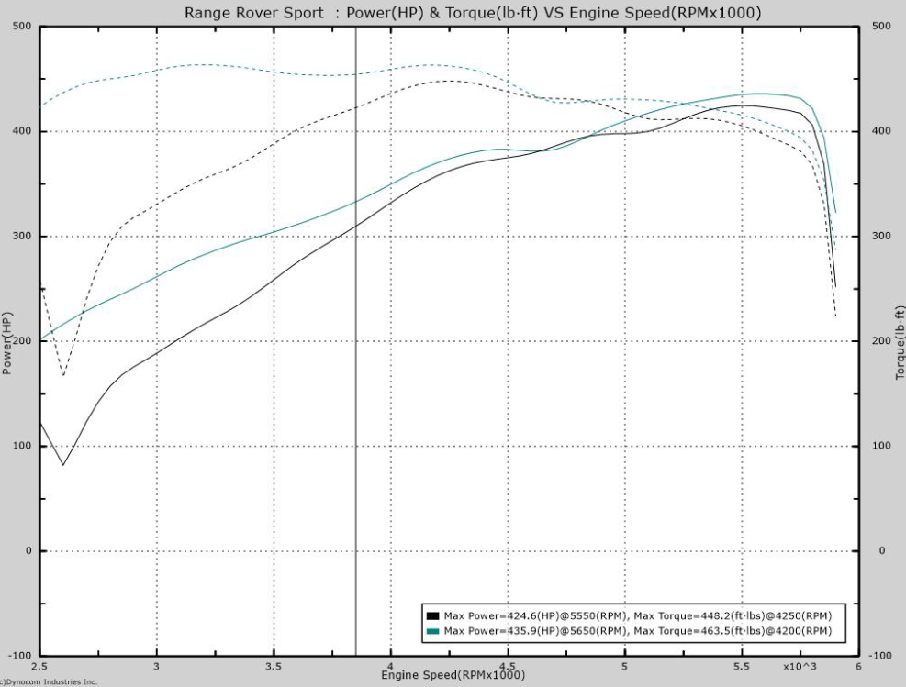The width and height of the screenshot is (906, 687).
Task: Click the "Torque(lb·ft)" axis label
Action: [900, 343]
